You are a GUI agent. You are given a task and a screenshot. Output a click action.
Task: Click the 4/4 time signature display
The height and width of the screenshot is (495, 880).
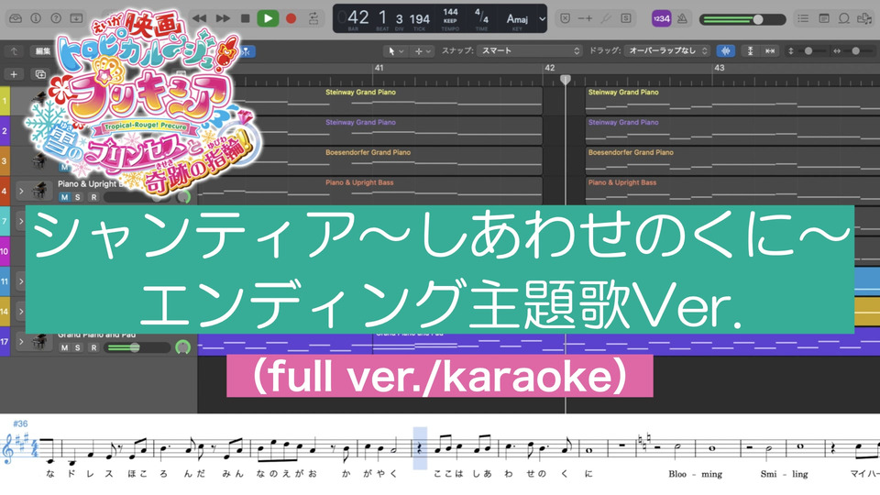point(481,16)
